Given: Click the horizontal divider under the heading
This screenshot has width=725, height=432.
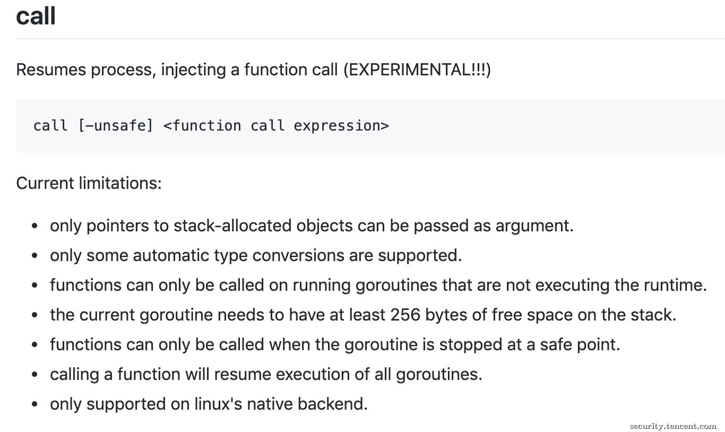Looking at the screenshot, I should click(x=370, y=39).
